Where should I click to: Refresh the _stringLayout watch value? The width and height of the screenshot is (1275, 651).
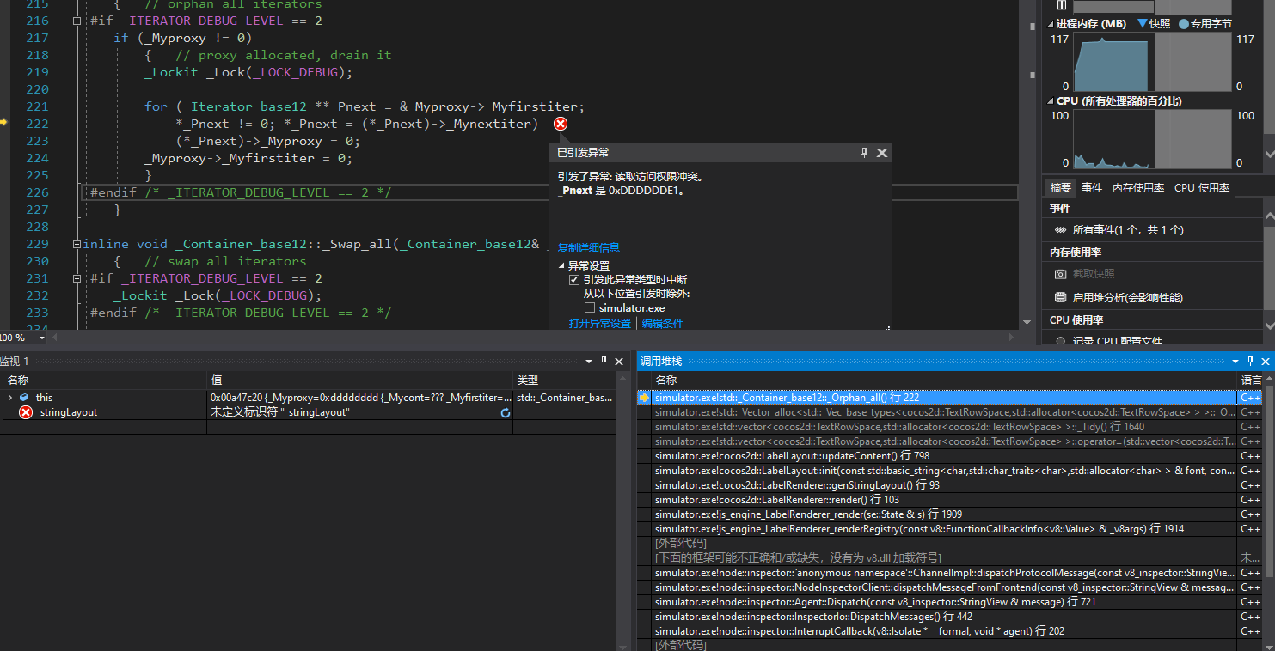coord(506,412)
